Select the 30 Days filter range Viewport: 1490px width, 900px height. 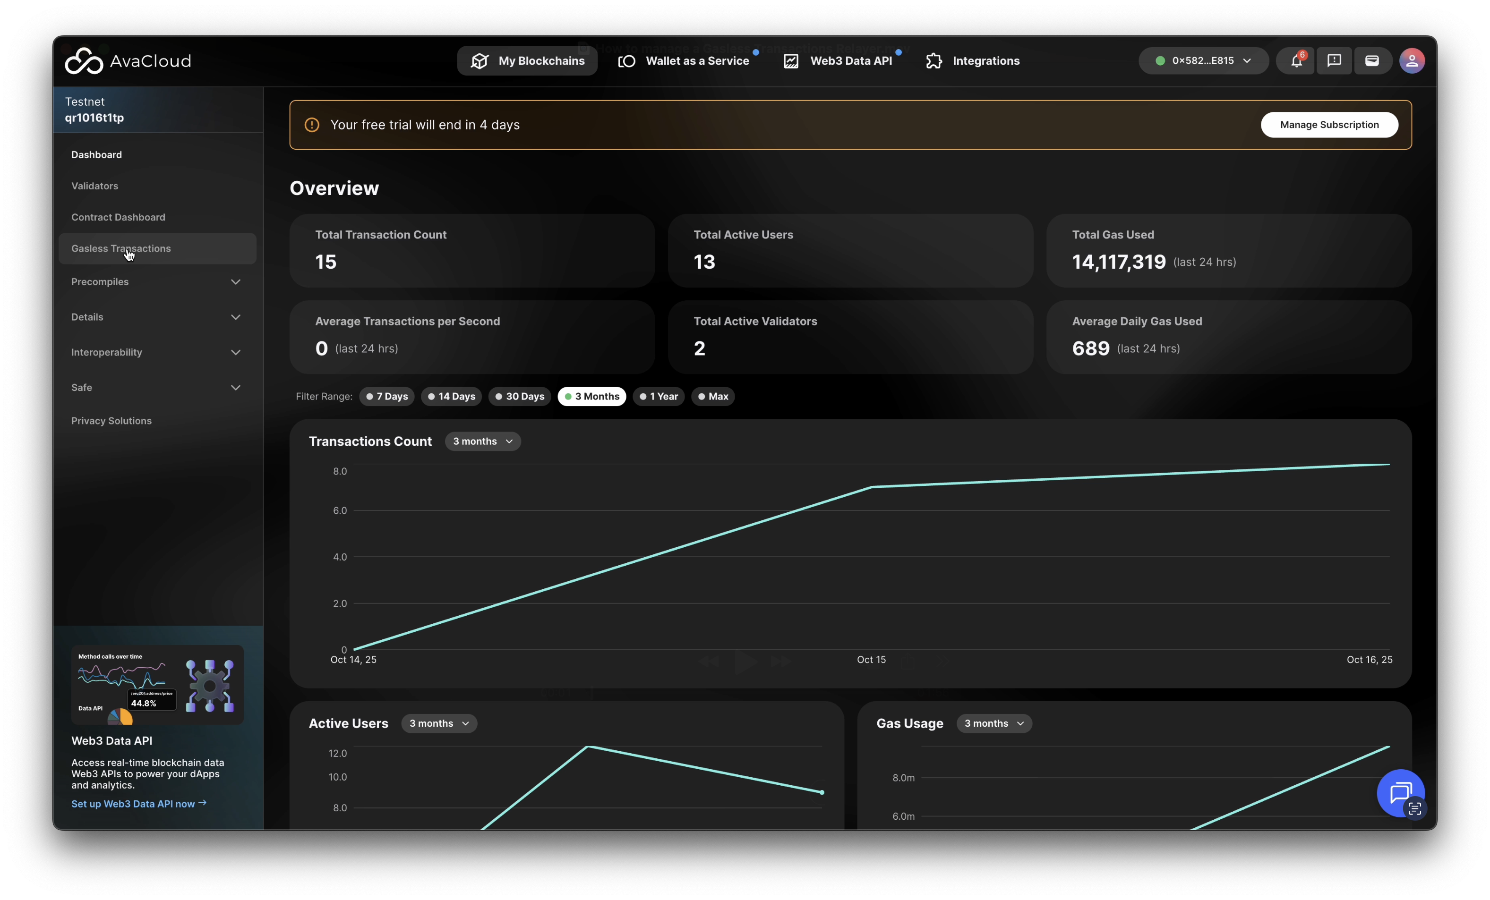[x=520, y=397]
